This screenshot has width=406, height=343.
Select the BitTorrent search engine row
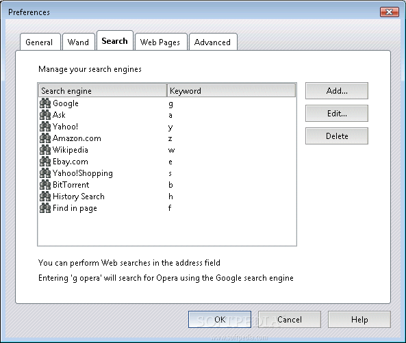tap(167, 185)
